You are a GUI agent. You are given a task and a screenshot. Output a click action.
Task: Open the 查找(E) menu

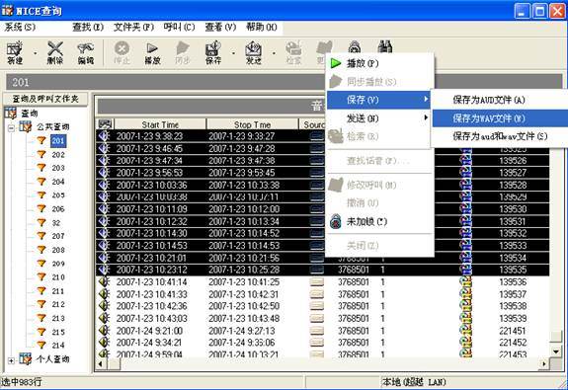coord(88,28)
